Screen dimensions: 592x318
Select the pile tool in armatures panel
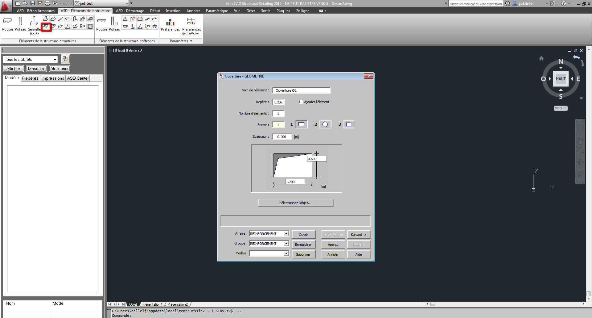pyautogui.click(x=83, y=26)
